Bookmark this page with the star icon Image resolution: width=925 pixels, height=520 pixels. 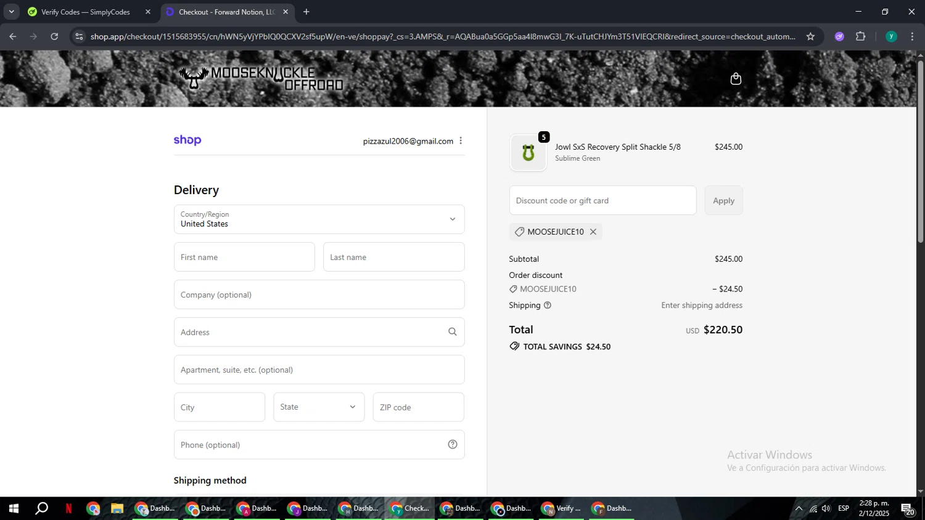point(810,36)
